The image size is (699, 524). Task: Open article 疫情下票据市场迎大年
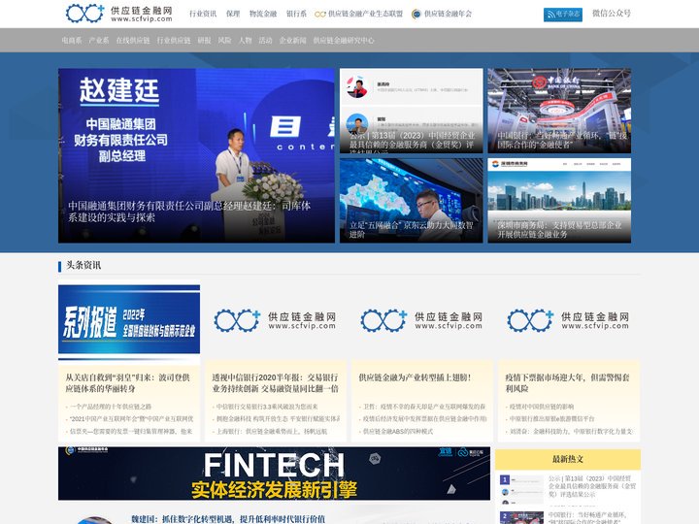(568, 382)
